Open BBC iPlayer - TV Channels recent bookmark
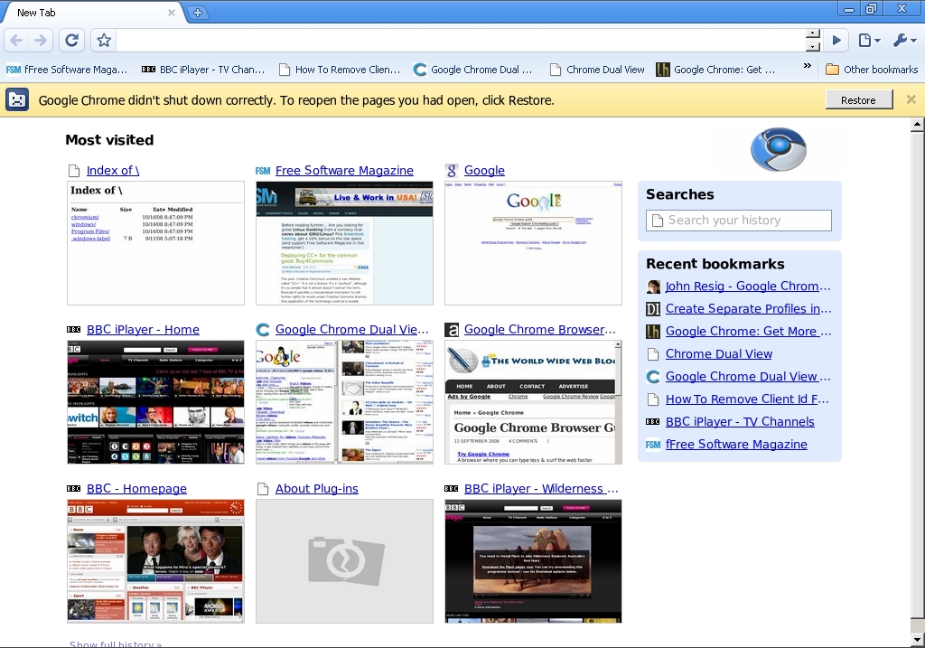Screen dimensions: 925x648 point(740,422)
